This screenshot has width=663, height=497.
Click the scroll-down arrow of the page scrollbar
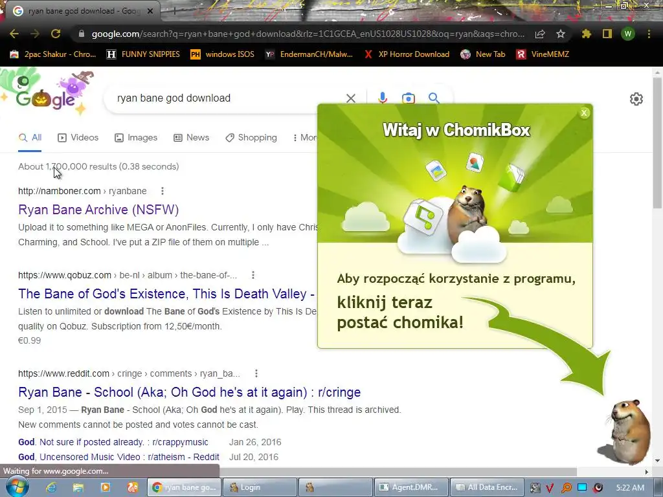tap(657, 460)
